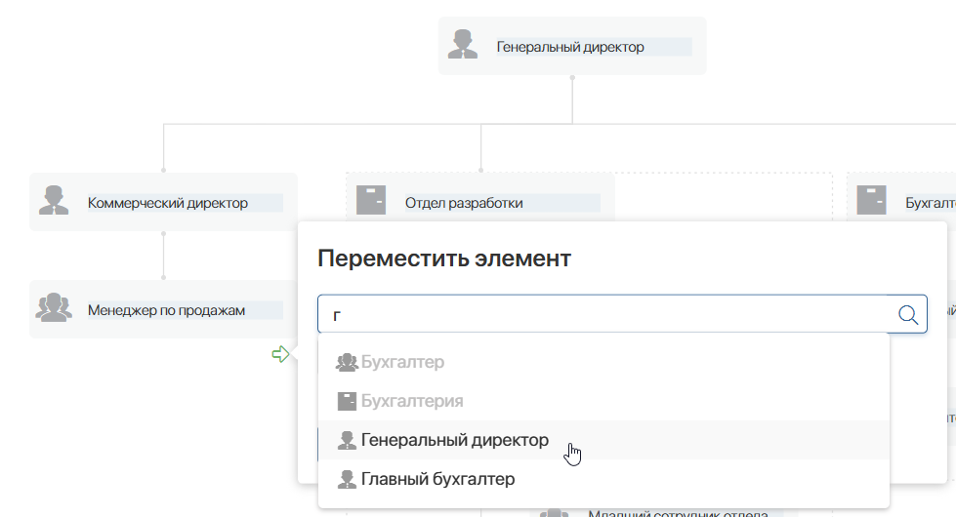Click the department icon beside 'Бухгалтерия' entry
956x517 pixels.
[347, 401]
